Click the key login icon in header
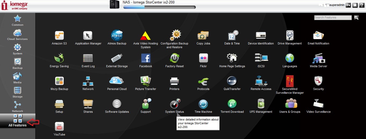The width and height of the screenshot is (366, 139). 348,5
